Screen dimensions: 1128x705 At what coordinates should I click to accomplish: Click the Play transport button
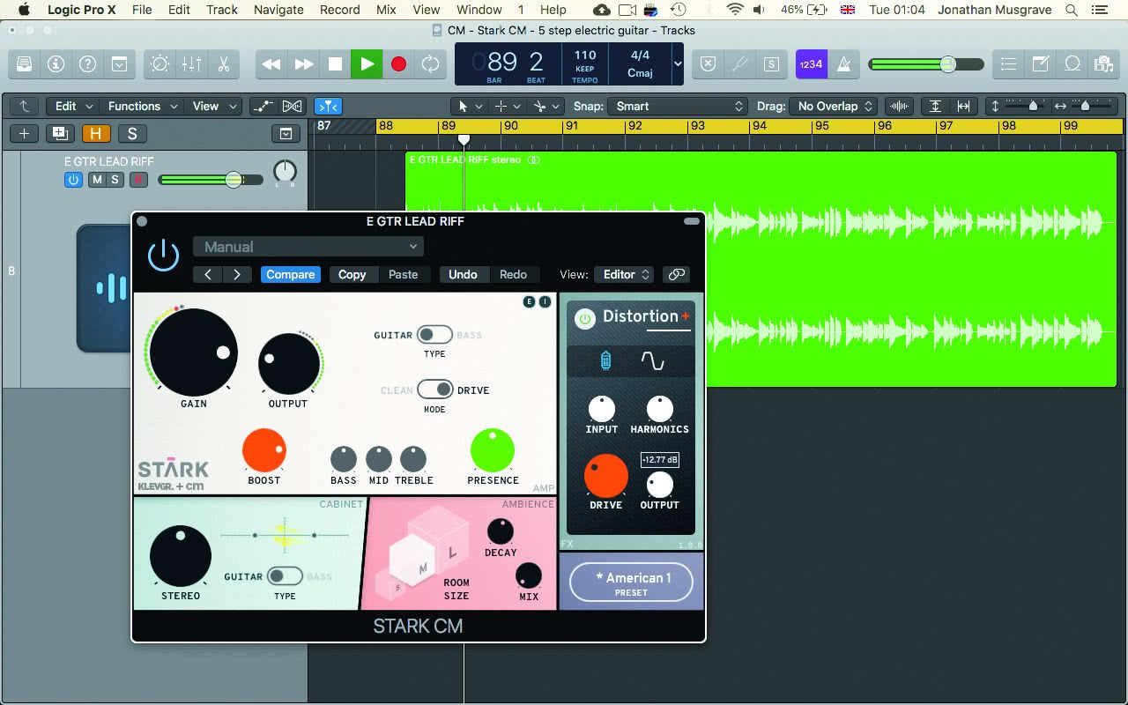pyautogui.click(x=367, y=64)
